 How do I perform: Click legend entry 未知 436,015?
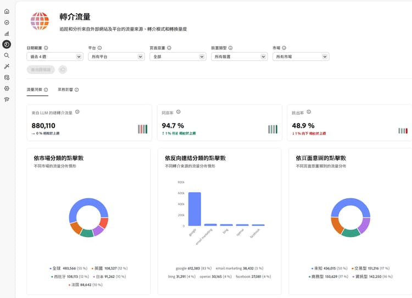click(x=329, y=268)
